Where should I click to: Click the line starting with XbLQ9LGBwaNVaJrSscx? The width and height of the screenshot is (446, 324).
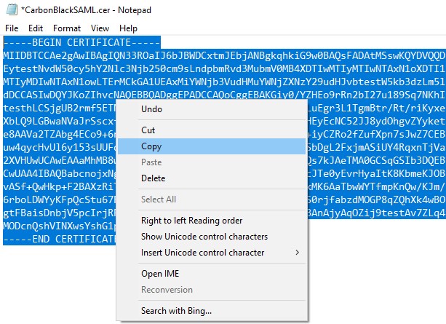[x=60, y=121]
